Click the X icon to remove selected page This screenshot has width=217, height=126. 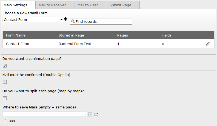pyautogui.click(x=90, y=114)
